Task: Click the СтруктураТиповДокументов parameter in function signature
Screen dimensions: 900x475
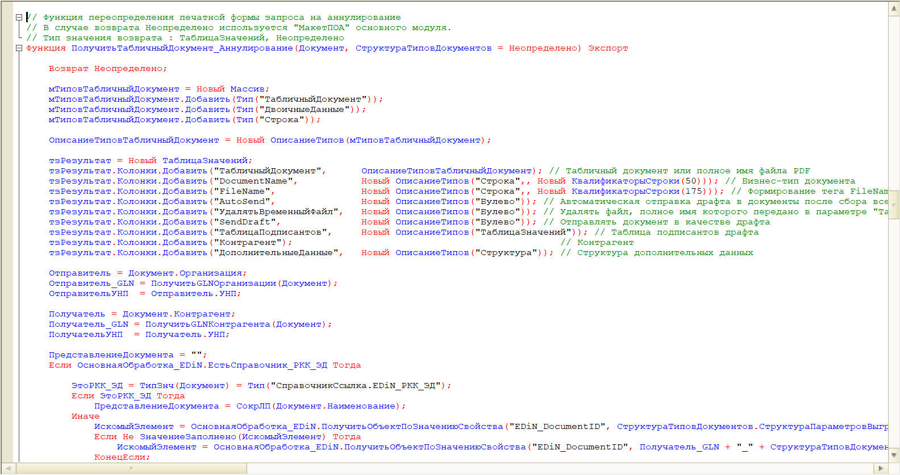Action: [423, 48]
